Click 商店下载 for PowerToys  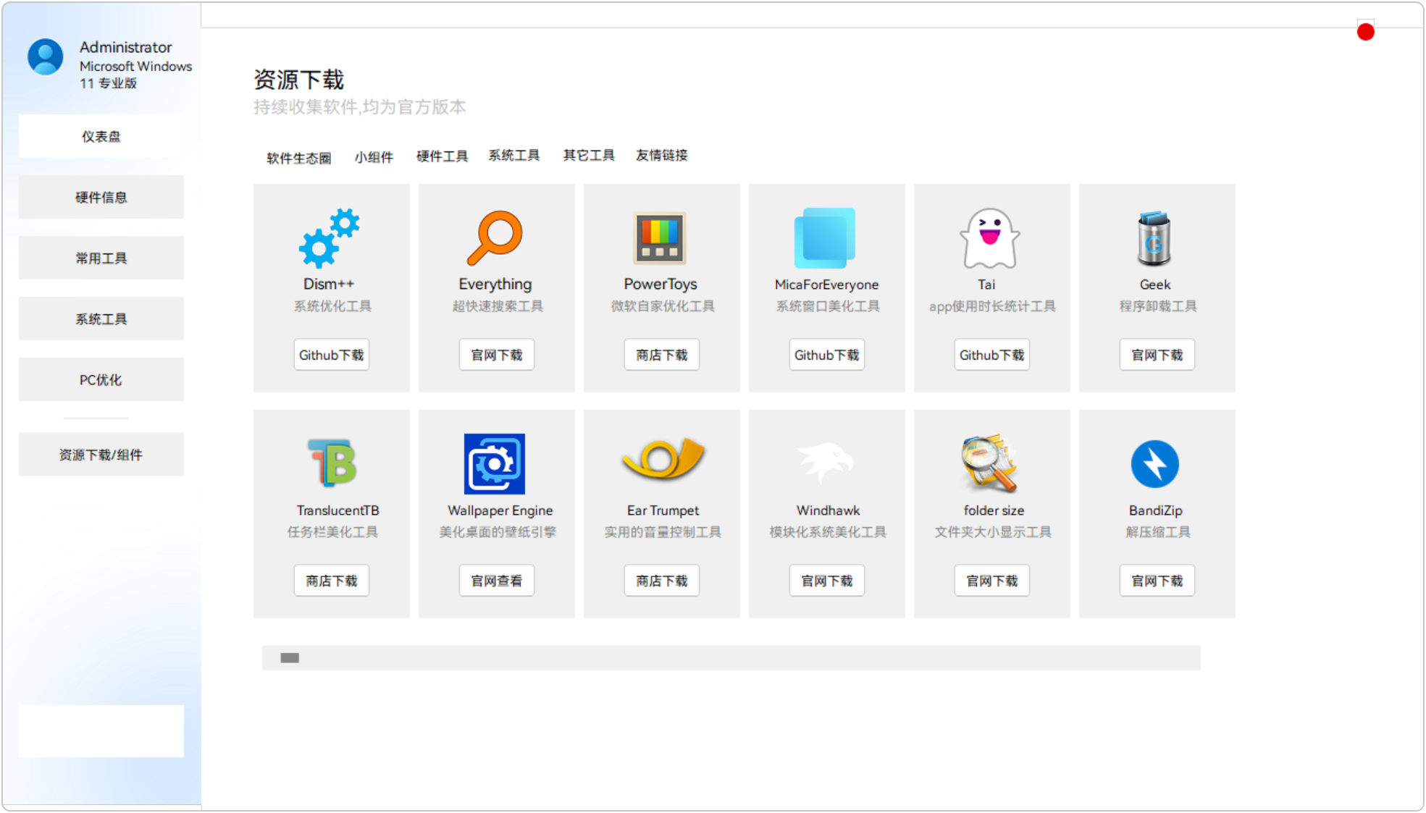click(x=662, y=355)
